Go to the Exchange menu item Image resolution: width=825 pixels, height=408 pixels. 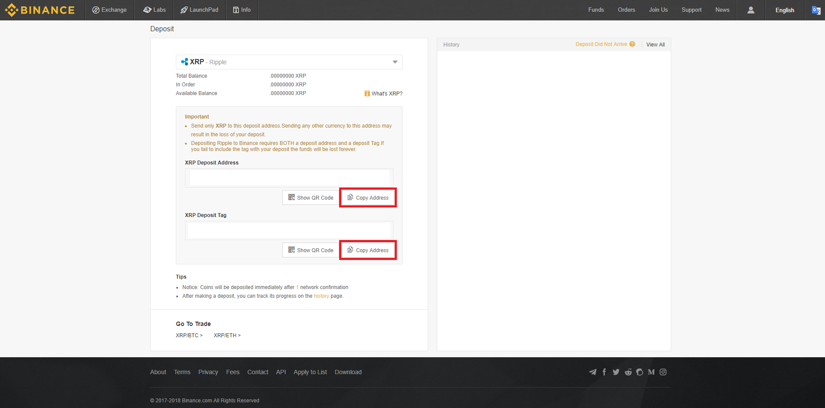point(109,10)
